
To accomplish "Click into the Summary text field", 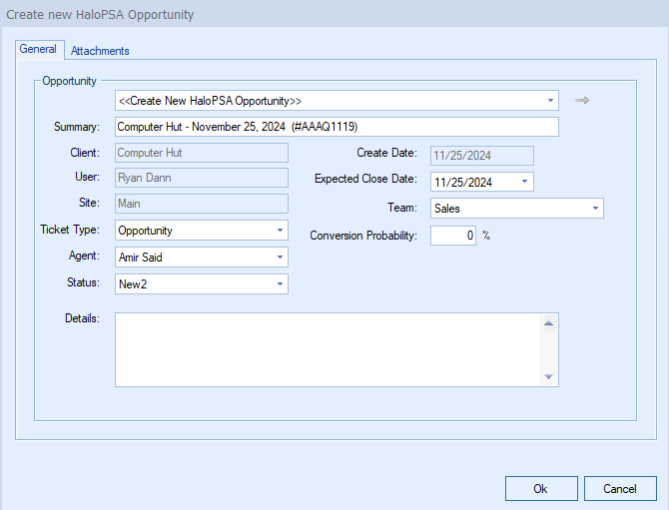I will click(335, 127).
